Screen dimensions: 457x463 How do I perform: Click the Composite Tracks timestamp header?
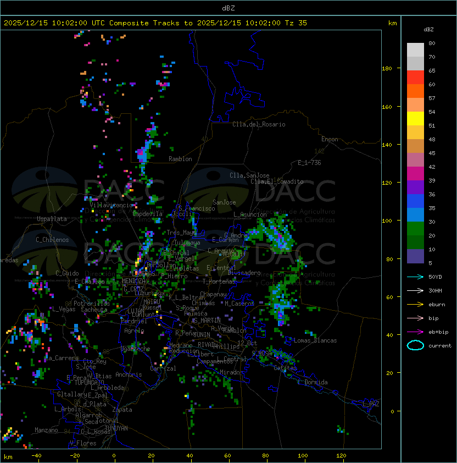[x=155, y=23]
